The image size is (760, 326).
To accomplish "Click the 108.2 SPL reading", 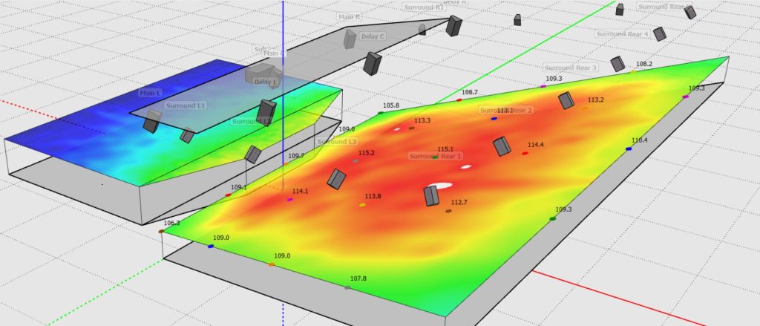I will (x=644, y=64).
